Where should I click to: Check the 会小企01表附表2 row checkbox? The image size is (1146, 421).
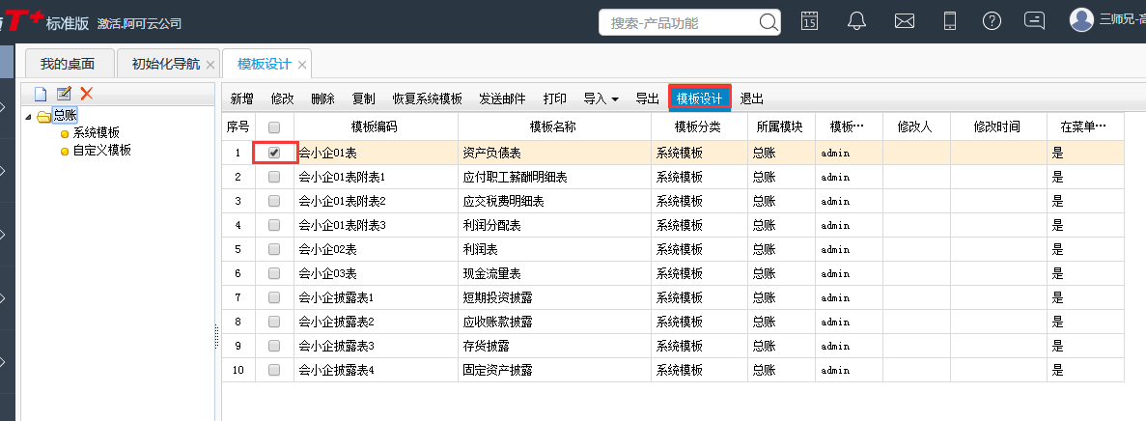click(x=274, y=201)
